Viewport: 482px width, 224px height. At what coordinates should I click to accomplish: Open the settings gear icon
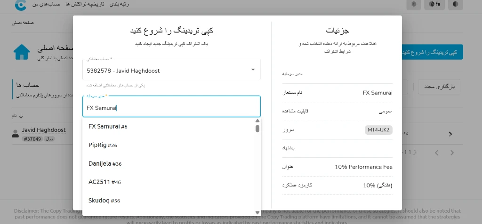[x=414, y=4]
